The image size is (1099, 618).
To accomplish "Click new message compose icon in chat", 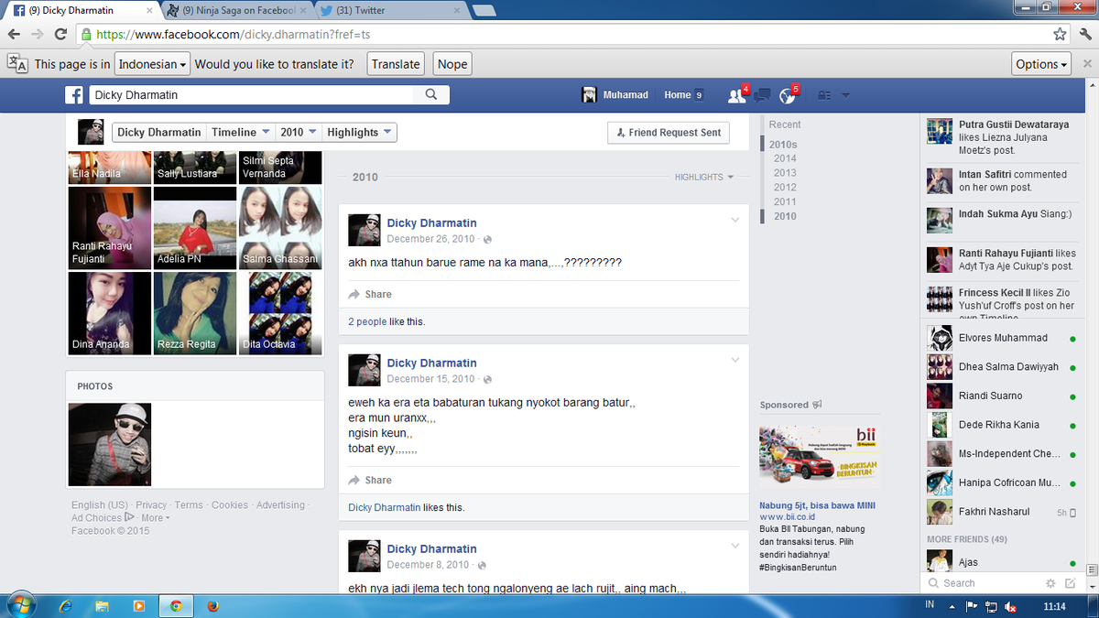I will point(1071,583).
